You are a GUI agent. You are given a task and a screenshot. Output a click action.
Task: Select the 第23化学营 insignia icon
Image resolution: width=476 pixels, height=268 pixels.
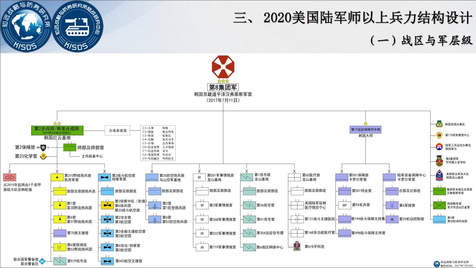[x=43, y=156]
